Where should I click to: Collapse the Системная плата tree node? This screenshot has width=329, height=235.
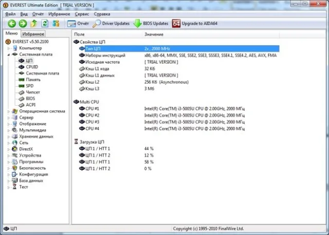pyautogui.click(x=8, y=55)
